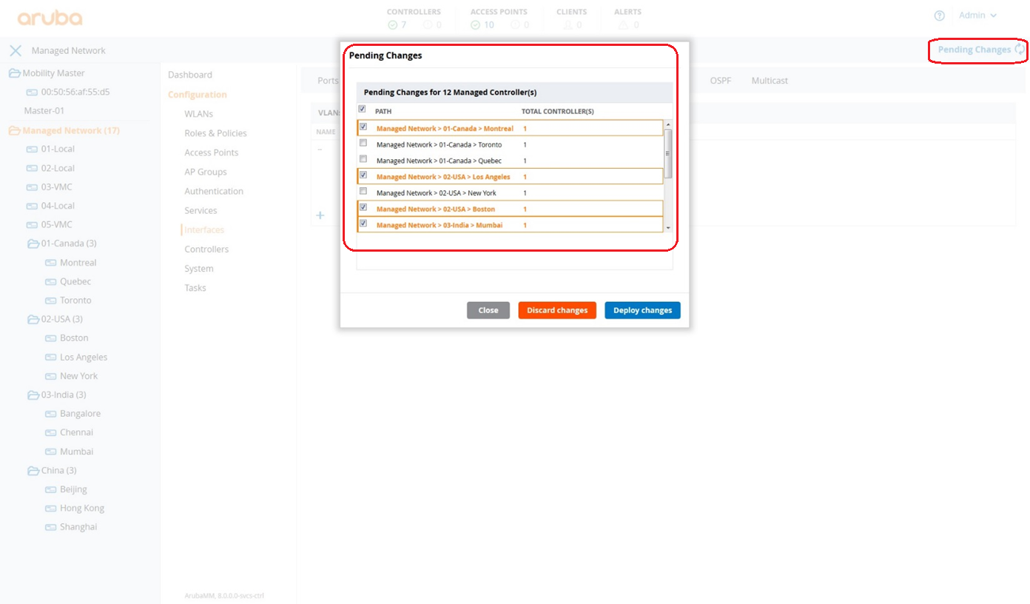Click the device icon beside 02-Local
This screenshot has width=1030, height=604.
pos(32,168)
